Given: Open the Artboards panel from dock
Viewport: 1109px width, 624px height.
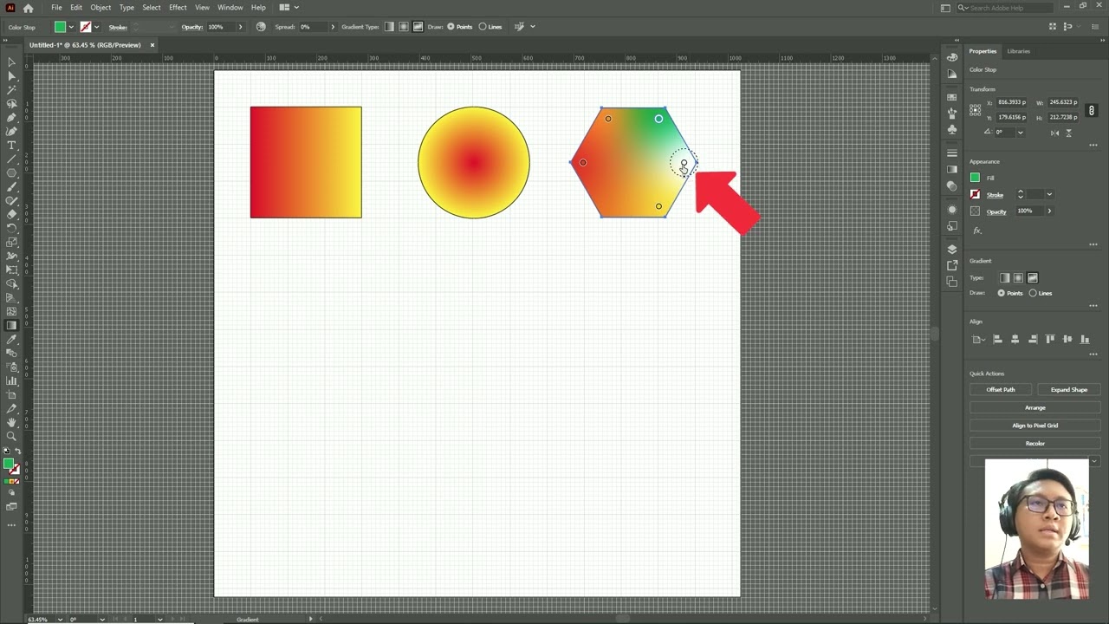Looking at the screenshot, I should [x=952, y=282].
